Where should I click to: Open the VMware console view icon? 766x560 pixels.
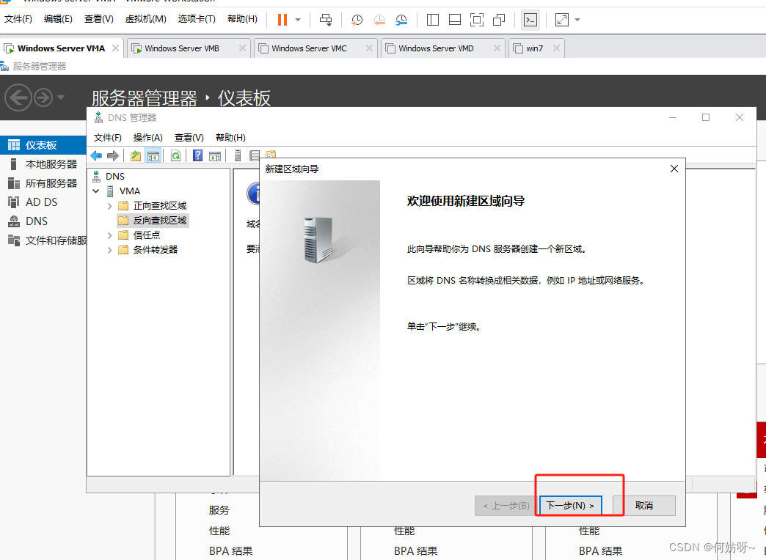tap(530, 20)
